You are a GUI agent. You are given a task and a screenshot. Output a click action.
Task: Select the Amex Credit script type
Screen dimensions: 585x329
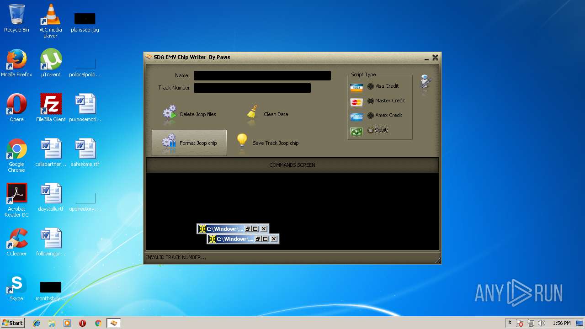click(385, 115)
